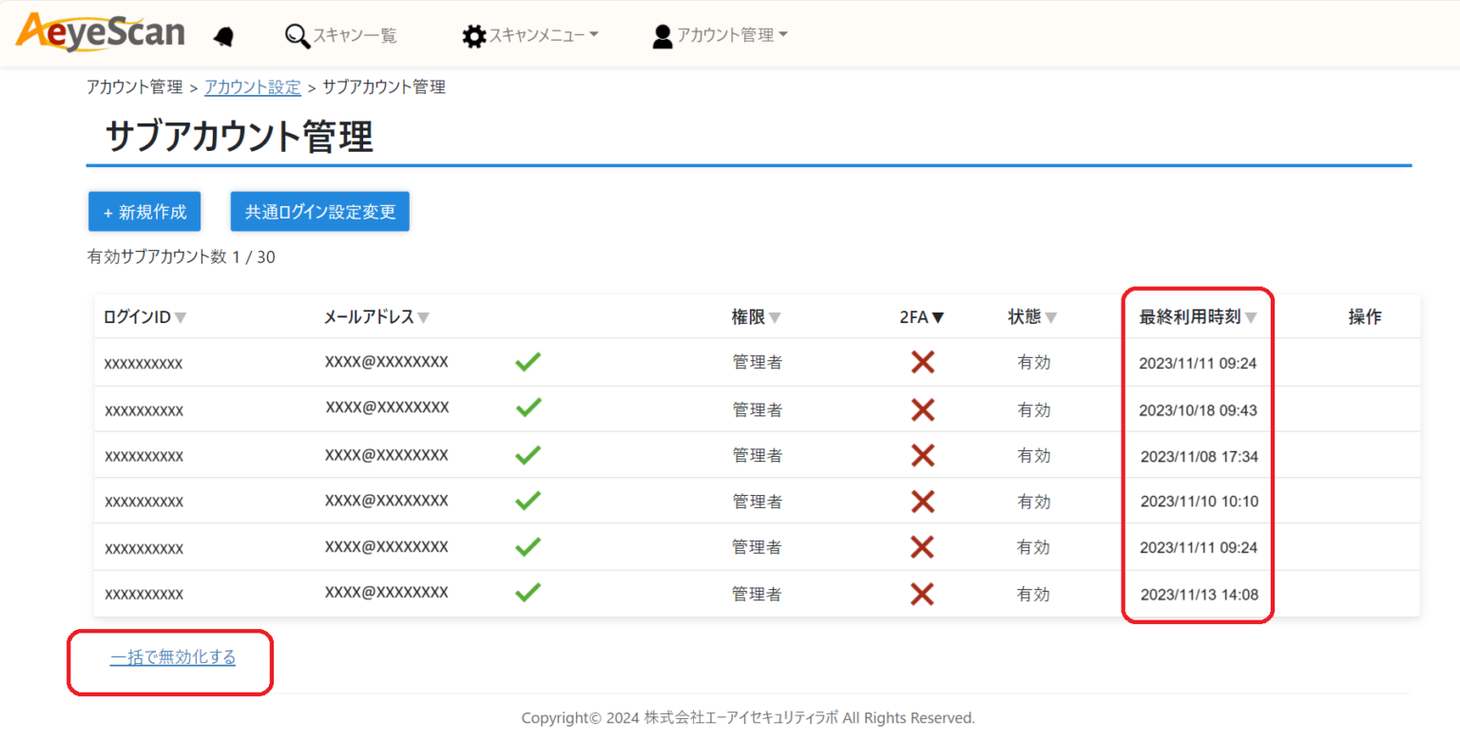Click the 一括で無効化する link

tap(172, 656)
